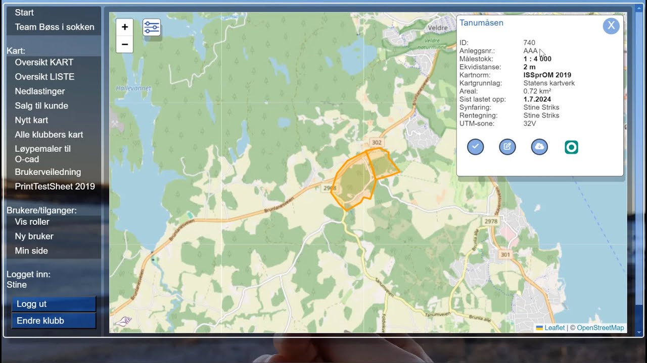
Task: Click the UTM zone value 32V
Action: [x=530, y=124]
